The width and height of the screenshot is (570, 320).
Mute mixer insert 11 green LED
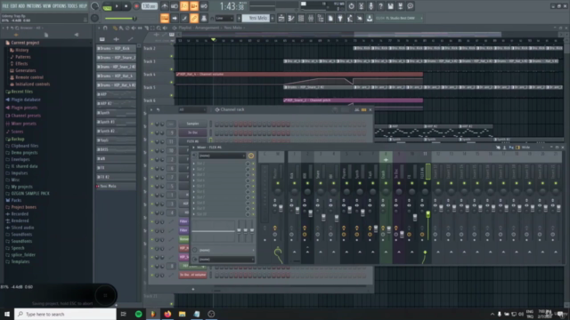(425, 183)
